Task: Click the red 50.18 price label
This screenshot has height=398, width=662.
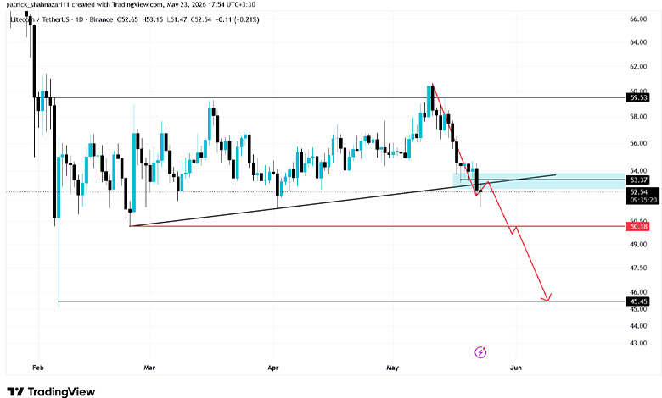Action: (638, 227)
